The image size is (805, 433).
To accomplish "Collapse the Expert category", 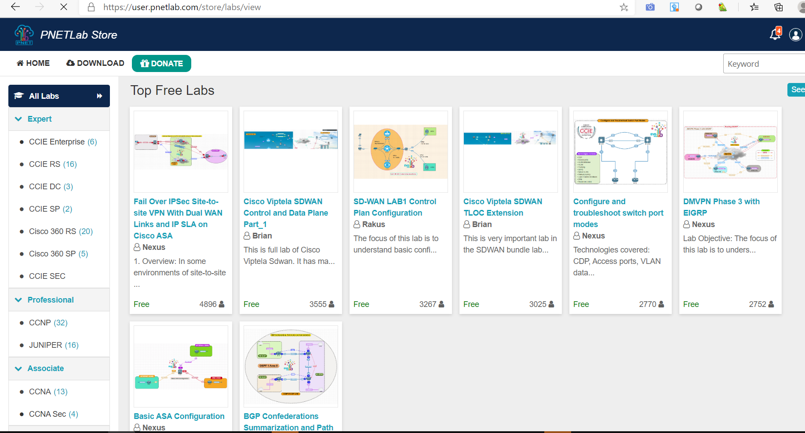I will [59, 119].
